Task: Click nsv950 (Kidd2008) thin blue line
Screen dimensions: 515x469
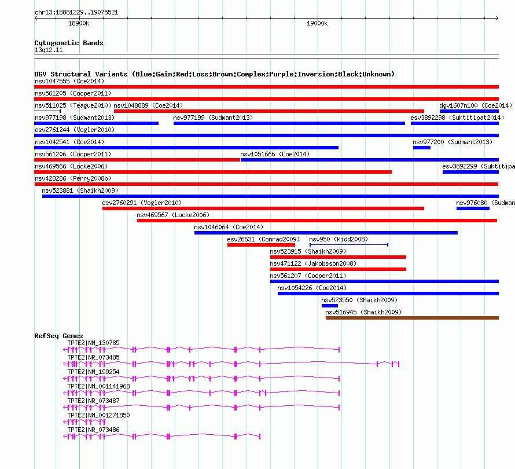Action: pyautogui.click(x=349, y=245)
